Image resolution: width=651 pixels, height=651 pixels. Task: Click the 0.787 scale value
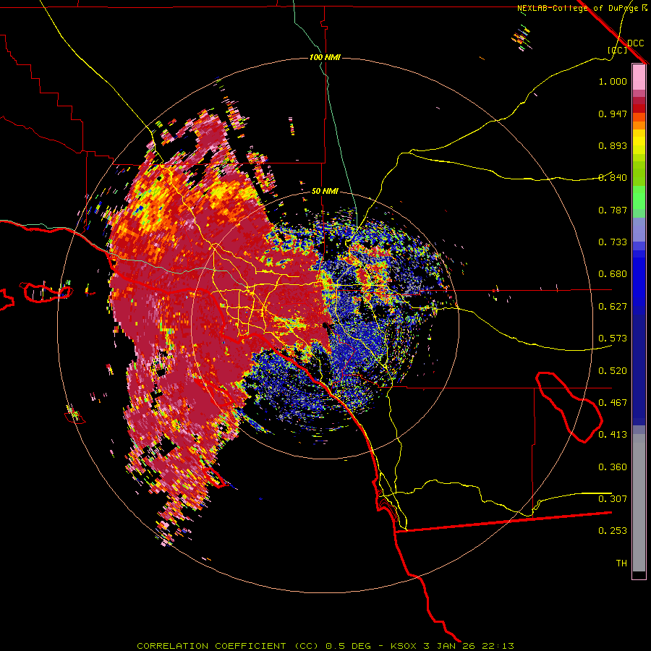click(x=613, y=210)
